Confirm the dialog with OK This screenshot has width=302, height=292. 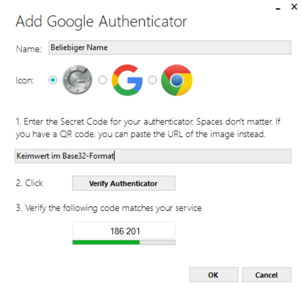point(214,275)
